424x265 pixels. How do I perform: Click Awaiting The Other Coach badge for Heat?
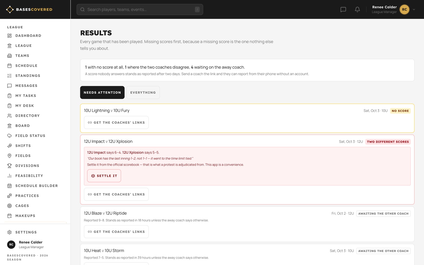[x=383, y=251]
